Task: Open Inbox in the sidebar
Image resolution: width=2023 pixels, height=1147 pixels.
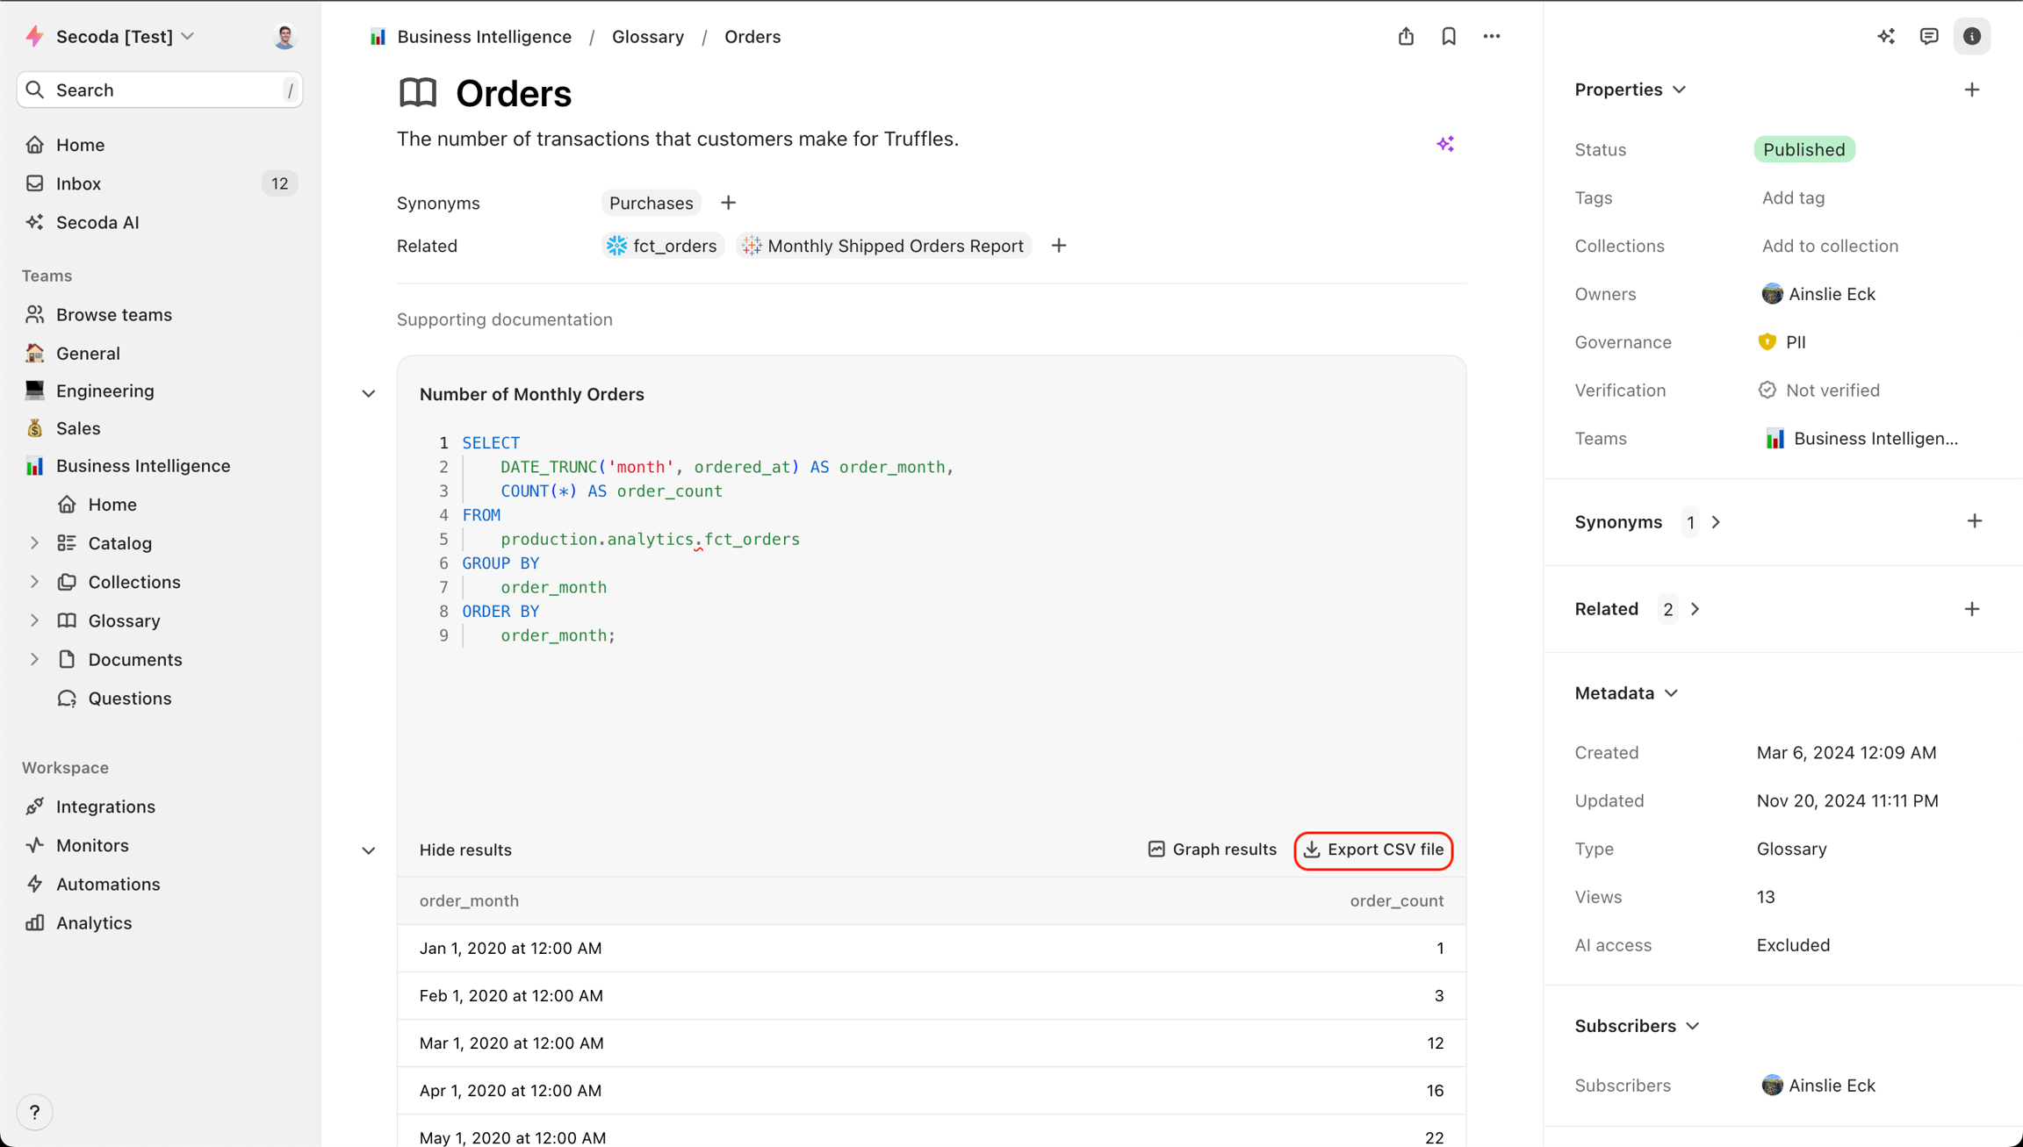Action: coord(79,183)
